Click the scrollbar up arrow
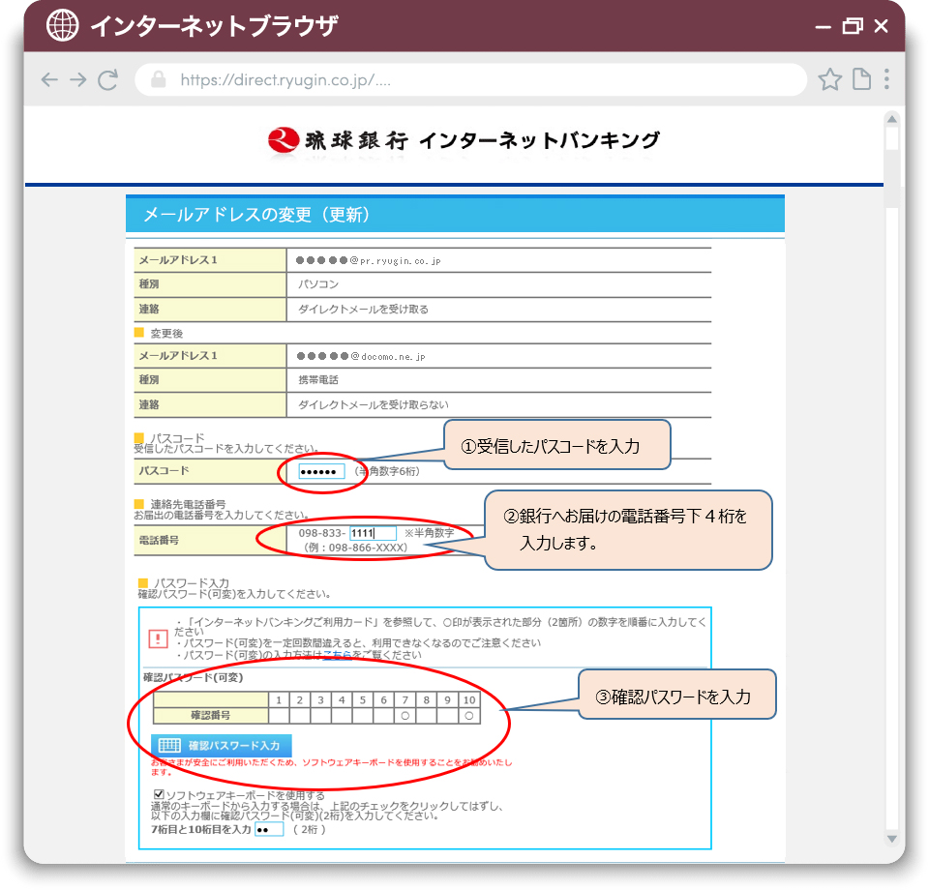929x890 pixels. pos(891,120)
